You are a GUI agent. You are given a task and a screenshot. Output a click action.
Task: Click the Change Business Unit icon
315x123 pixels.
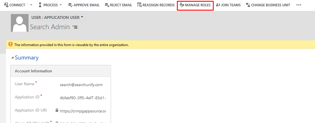pos(248,5)
